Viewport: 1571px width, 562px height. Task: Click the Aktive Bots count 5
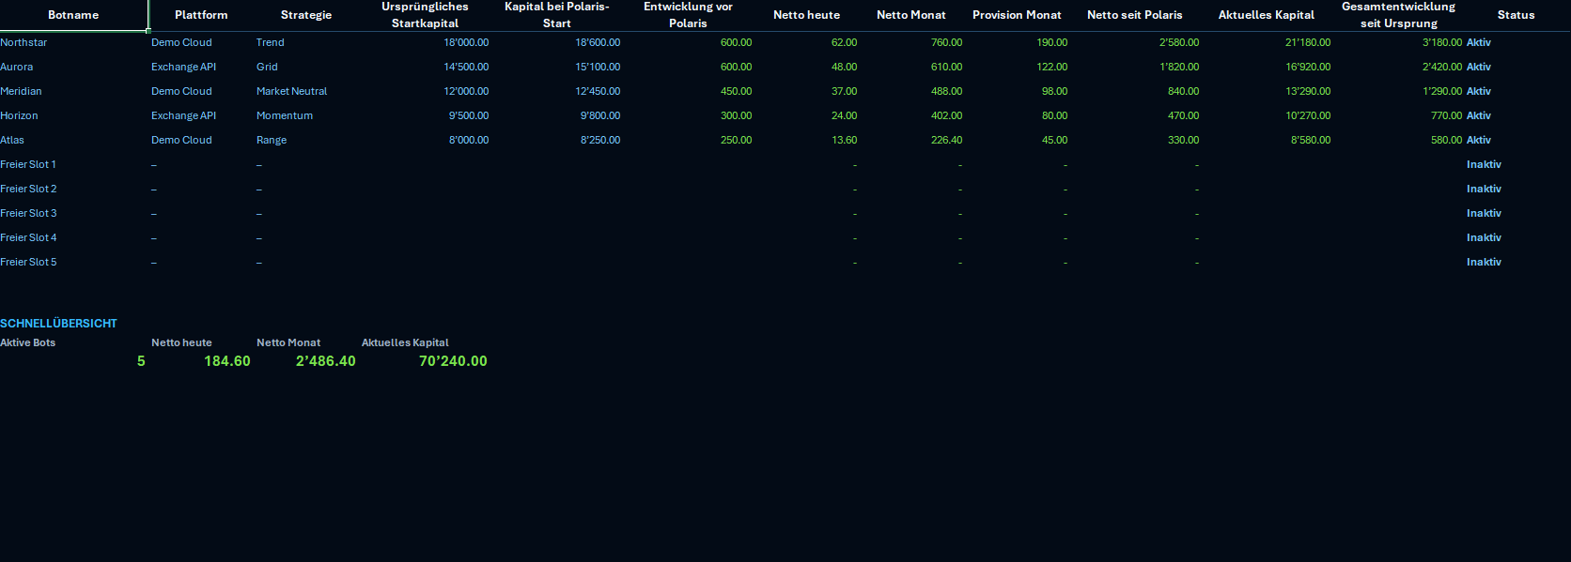tap(141, 361)
